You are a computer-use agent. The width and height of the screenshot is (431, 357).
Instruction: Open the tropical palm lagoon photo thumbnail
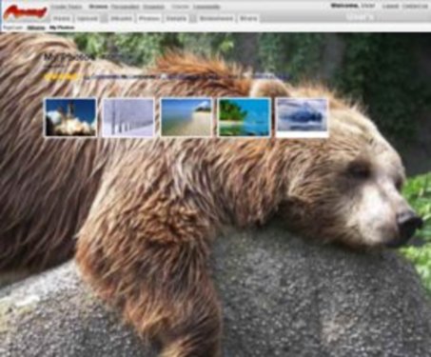[245, 117]
